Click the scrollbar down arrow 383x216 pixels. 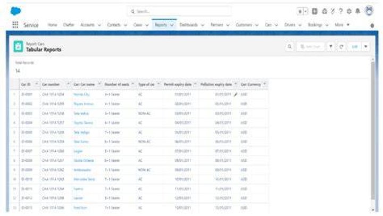point(373,210)
